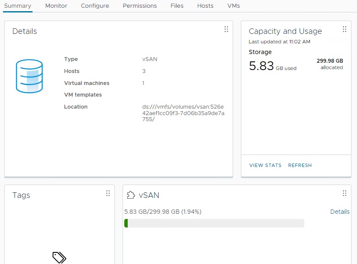The image size is (357, 264).
Task: Select the Files tab
Action: click(177, 6)
